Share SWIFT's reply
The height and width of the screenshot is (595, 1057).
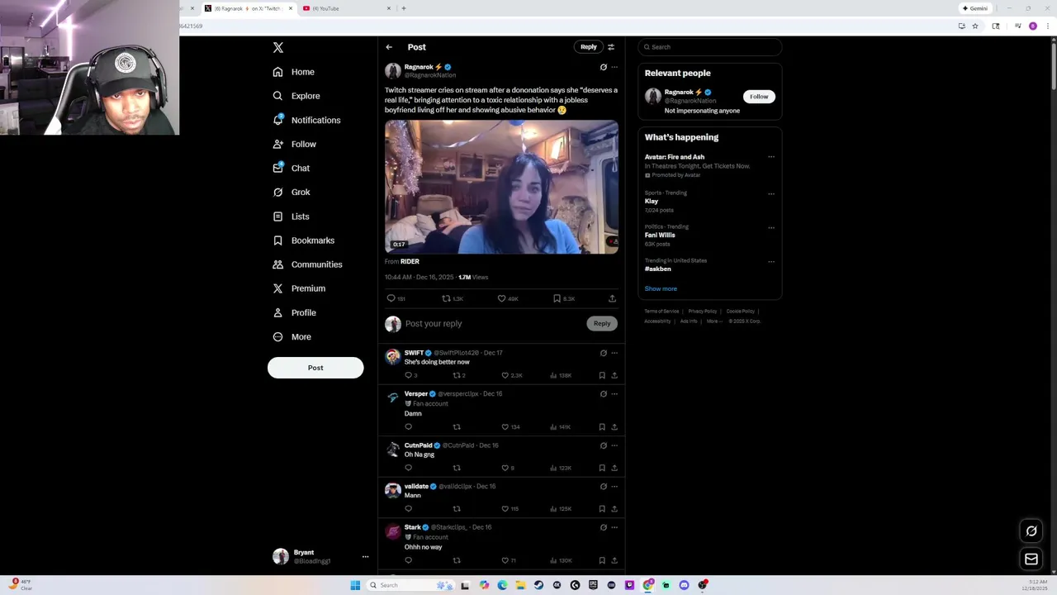[x=614, y=375]
